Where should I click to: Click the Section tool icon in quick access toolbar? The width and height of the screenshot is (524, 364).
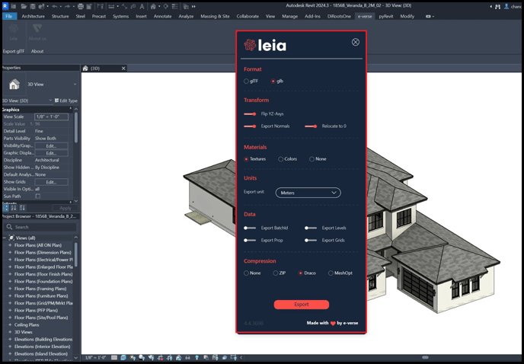165,6
